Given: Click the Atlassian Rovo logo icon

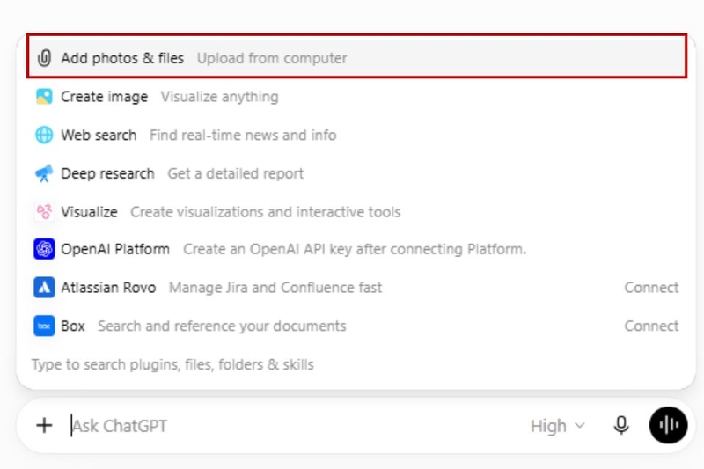Looking at the screenshot, I should click(x=44, y=287).
